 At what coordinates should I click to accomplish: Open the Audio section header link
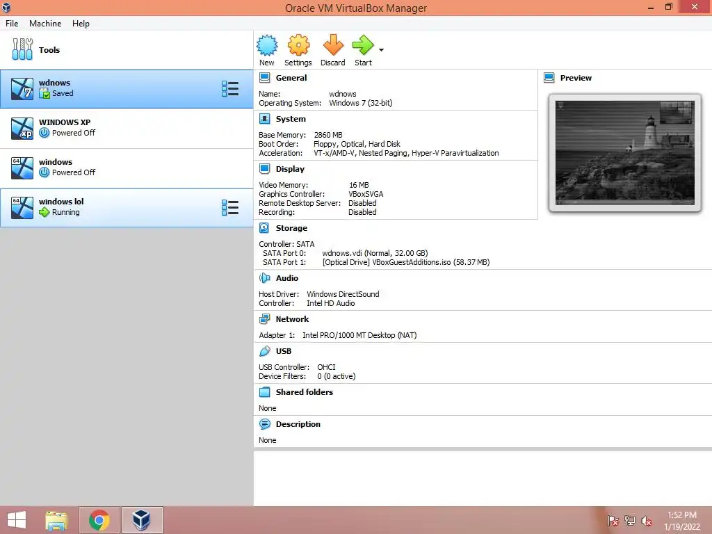click(287, 278)
